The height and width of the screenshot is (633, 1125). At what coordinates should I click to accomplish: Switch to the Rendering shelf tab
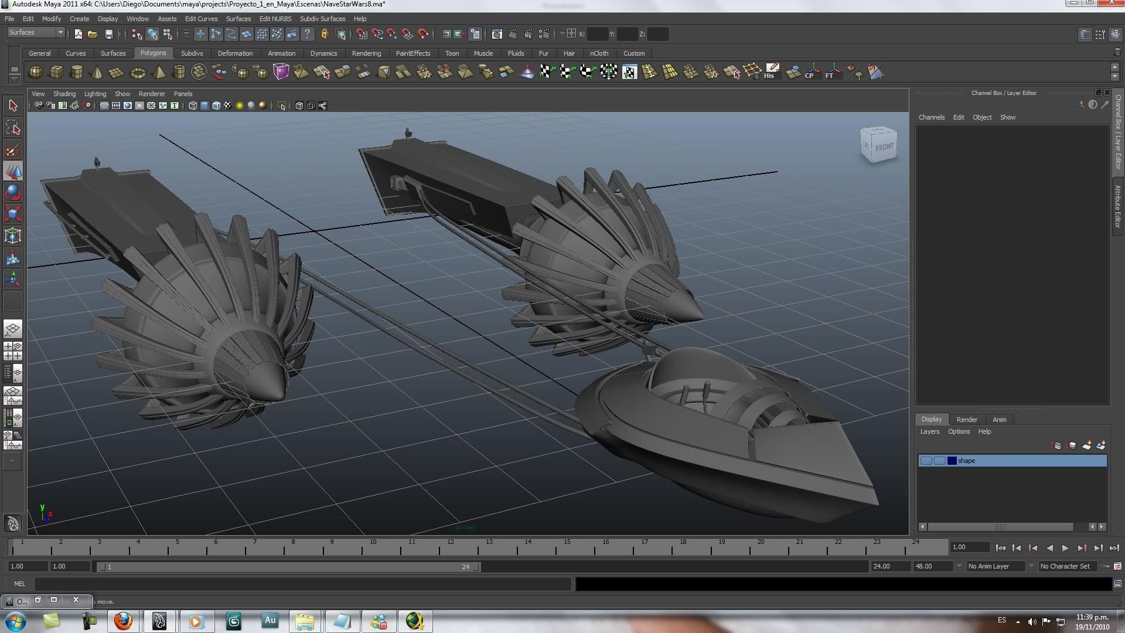click(366, 53)
